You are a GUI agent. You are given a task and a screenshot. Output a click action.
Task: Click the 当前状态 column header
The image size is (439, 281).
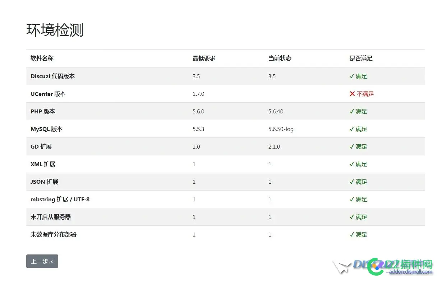(280, 58)
